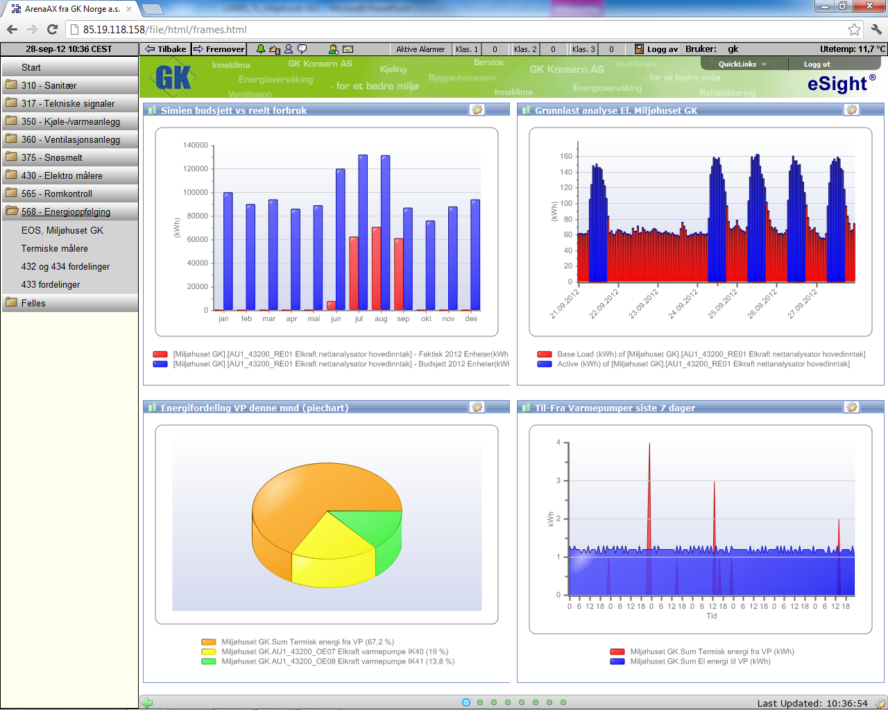Select the sixth dashboard page dot
The width and height of the screenshot is (888, 710).
536,702
